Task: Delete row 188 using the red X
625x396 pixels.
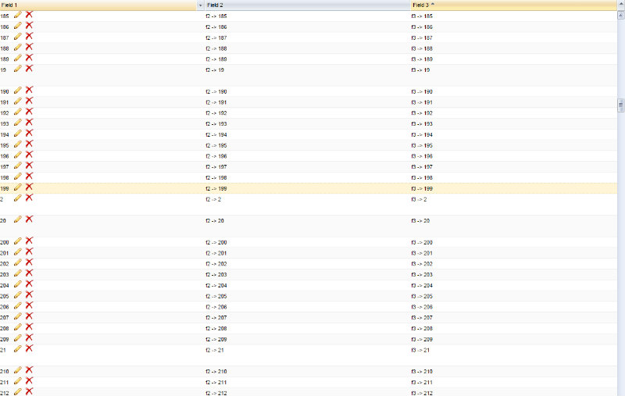Action: point(29,47)
